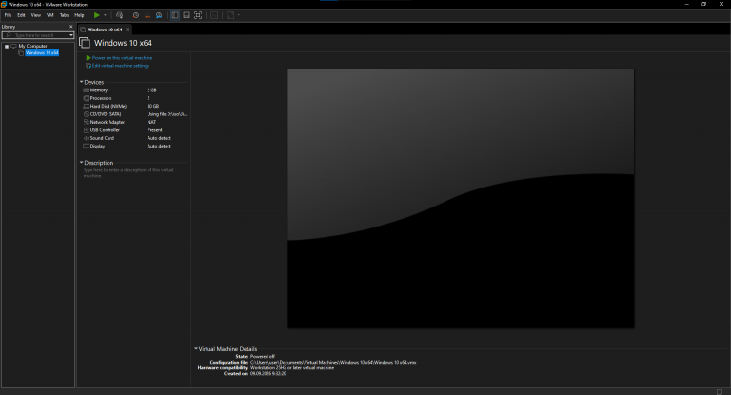The width and height of the screenshot is (731, 395).
Task: Open the snapshot manager toolbar icon
Action: coord(159,15)
